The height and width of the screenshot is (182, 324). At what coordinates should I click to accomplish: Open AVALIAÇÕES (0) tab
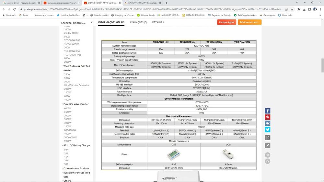(x=138, y=22)
